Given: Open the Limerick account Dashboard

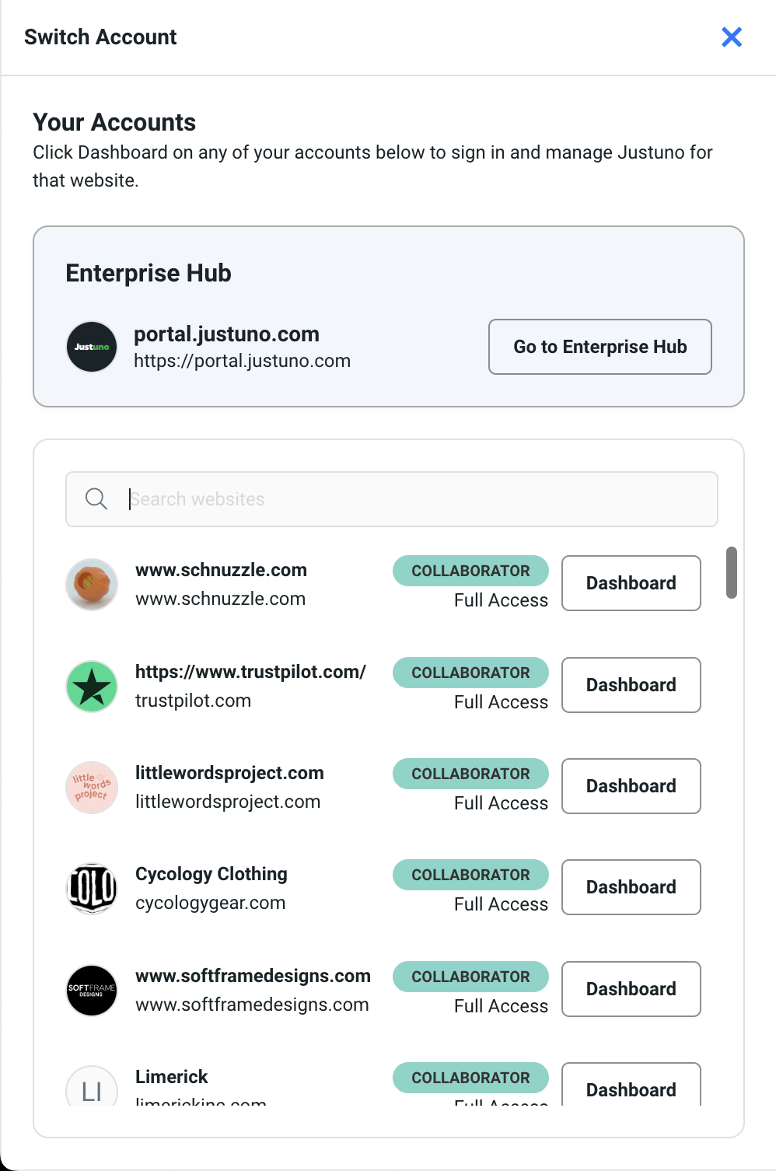Looking at the screenshot, I should [x=631, y=1087].
